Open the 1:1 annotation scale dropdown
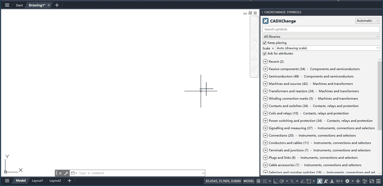This screenshot has width=383, height=186. 339,181
